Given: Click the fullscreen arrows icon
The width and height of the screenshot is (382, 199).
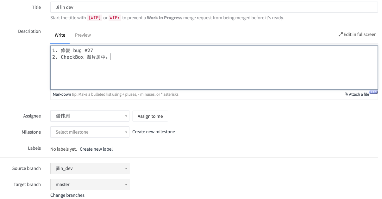Looking at the screenshot, I should pos(341,34).
